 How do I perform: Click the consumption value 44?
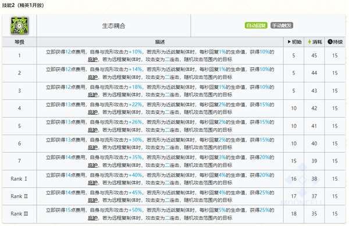pos(314,73)
